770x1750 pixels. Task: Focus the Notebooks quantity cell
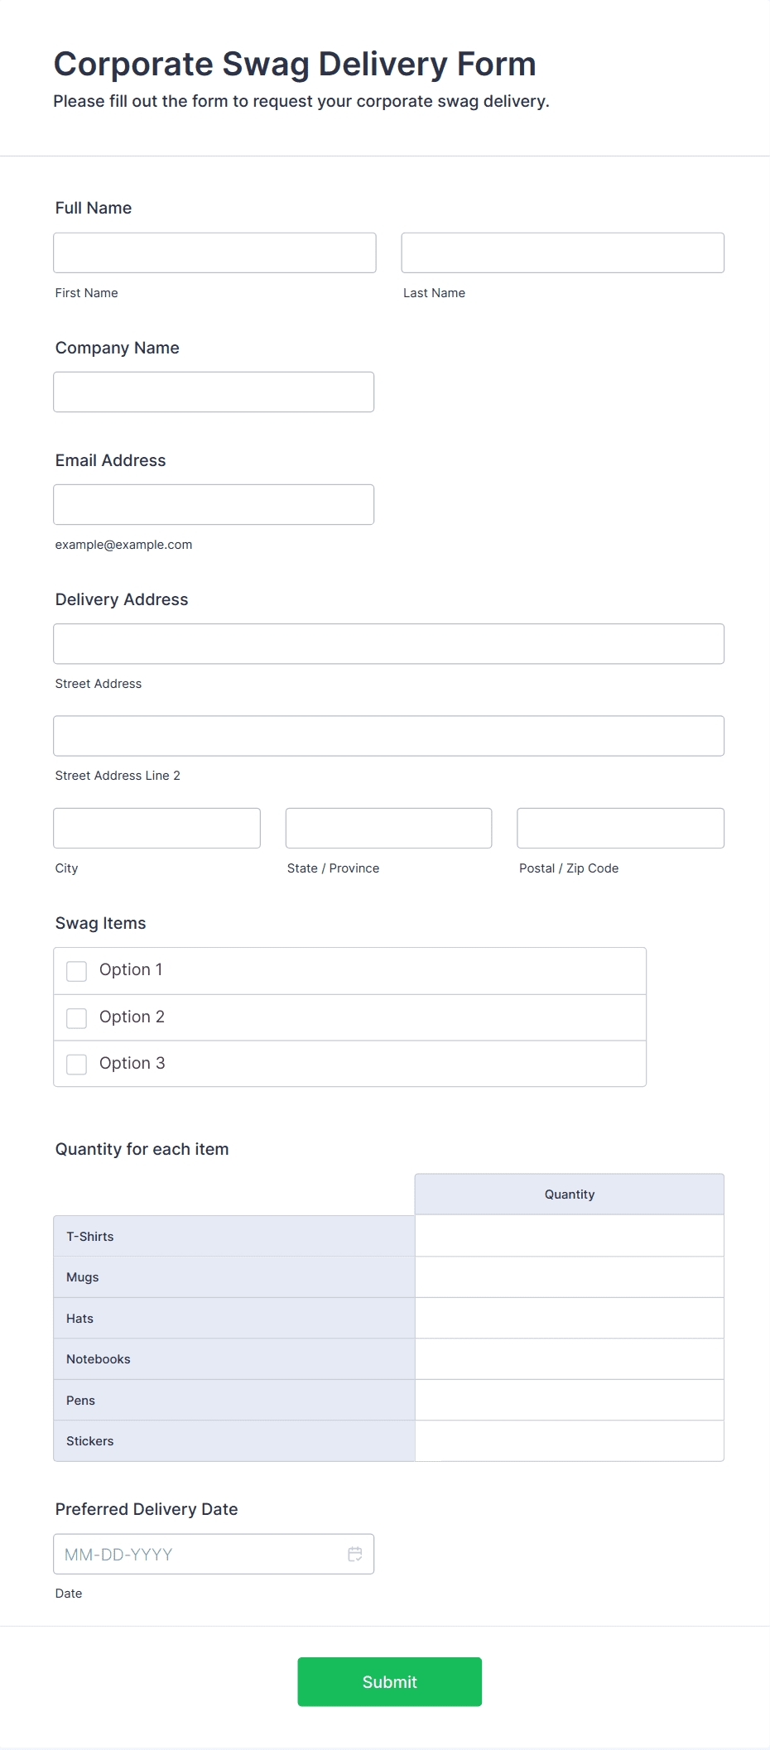[x=569, y=1358]
